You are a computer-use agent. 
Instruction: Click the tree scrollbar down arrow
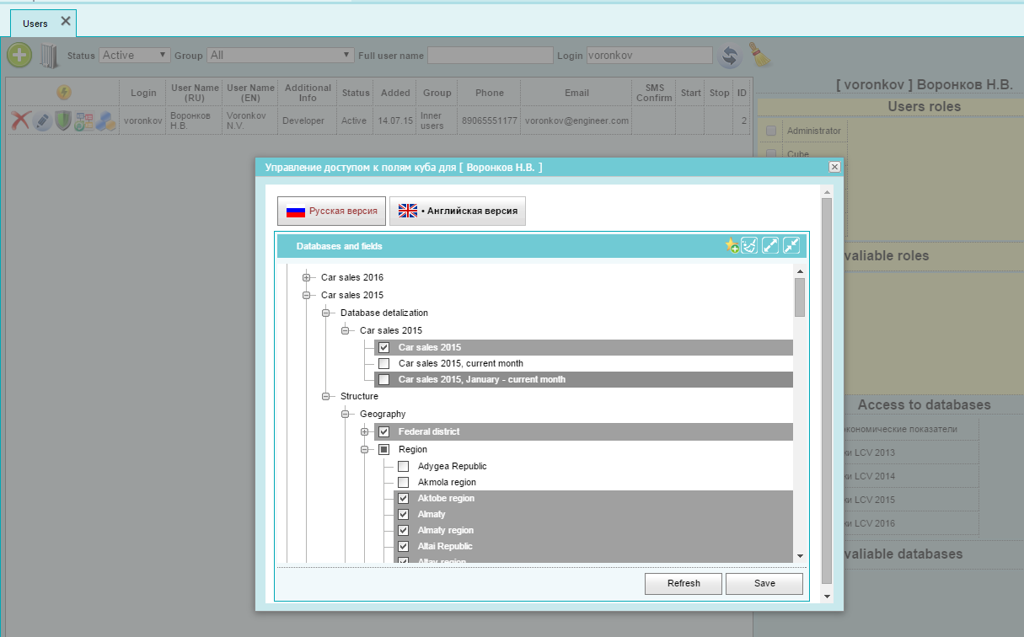800,556
